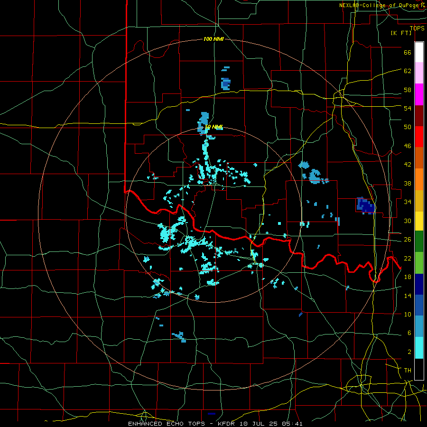Click the '10' value on the legend scale
Viewport: 427px width, 427px height.
[x=408, y=315]
